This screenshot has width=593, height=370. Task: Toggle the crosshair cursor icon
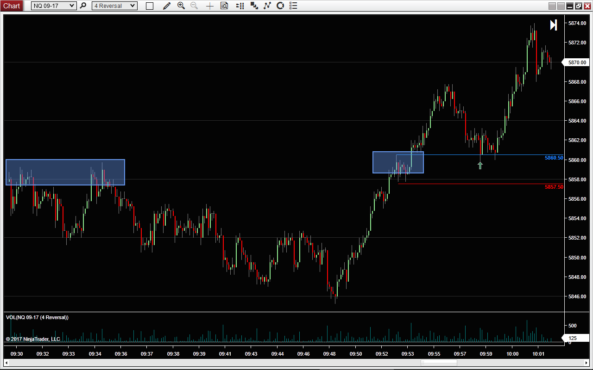[210, 6]
